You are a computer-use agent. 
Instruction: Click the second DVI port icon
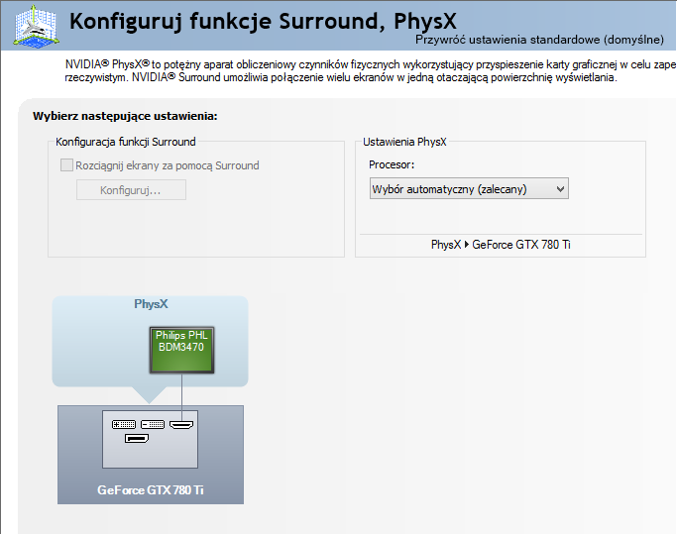pyautogui.click(x=153, y=425)
